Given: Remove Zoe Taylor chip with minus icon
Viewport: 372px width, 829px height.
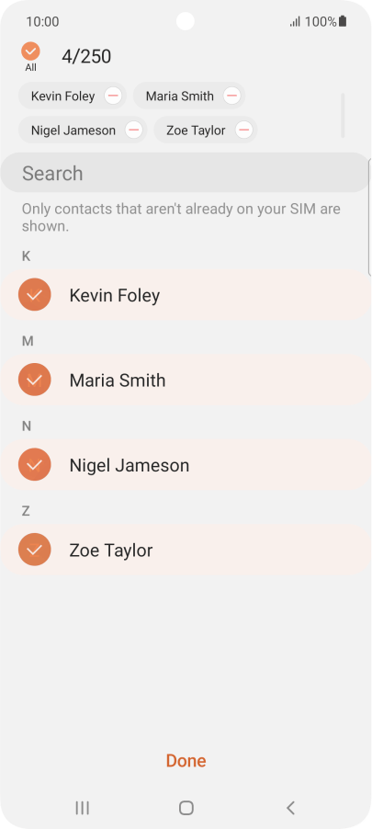Looking at the screenshot, I should 243,130.
